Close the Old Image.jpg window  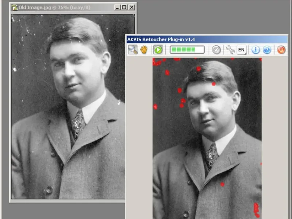(x=131, y=7)
